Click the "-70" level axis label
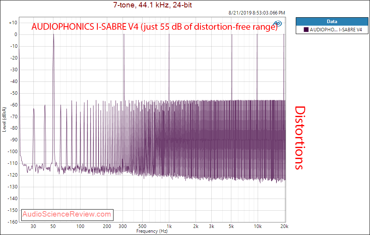The image size is (370, 235). pyautogui.click(x=13, y=117)
